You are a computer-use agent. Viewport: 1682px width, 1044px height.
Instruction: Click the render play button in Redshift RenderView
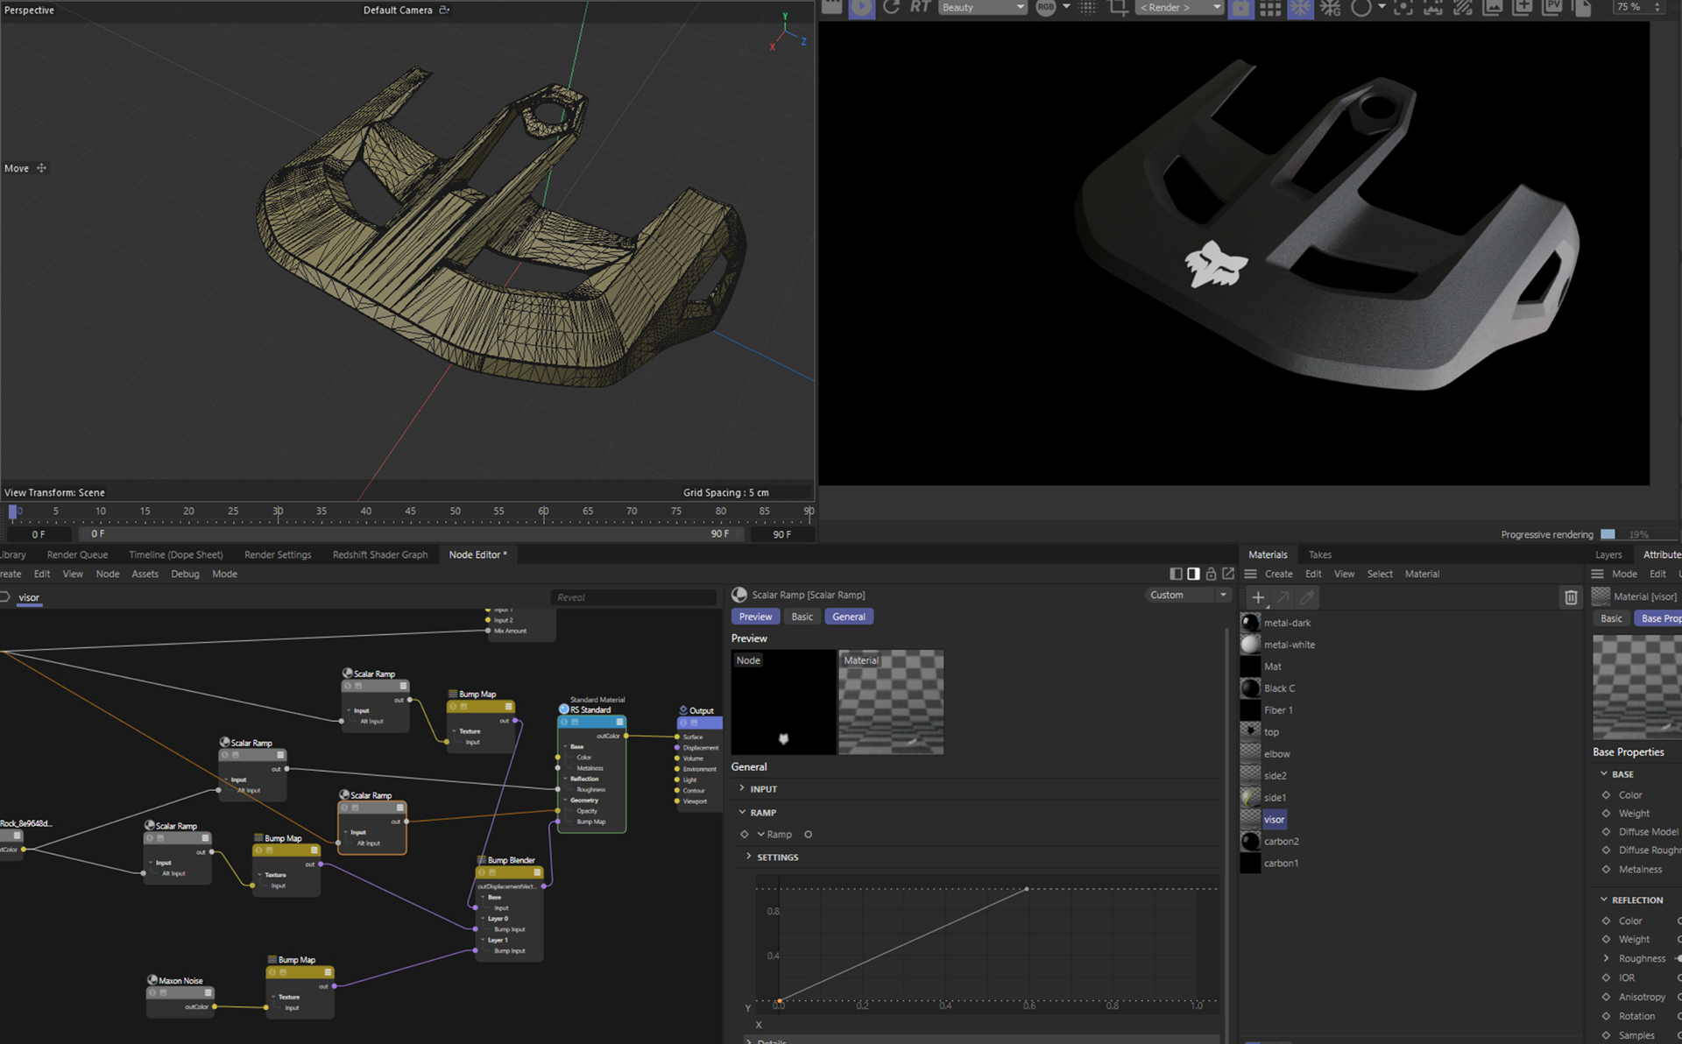861,8
